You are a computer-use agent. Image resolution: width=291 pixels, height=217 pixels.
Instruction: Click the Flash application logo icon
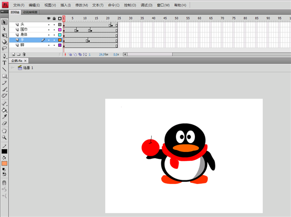coord(5,5)
